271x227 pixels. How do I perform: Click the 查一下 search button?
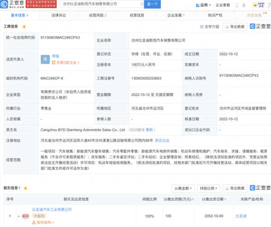tap(152, 4)
